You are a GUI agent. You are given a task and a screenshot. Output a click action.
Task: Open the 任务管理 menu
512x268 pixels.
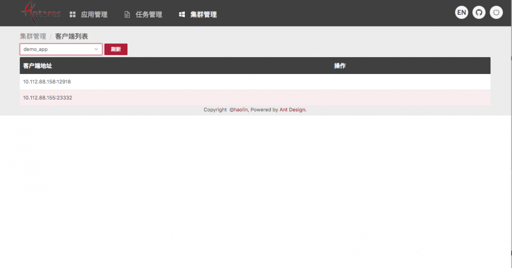[149, 14]
